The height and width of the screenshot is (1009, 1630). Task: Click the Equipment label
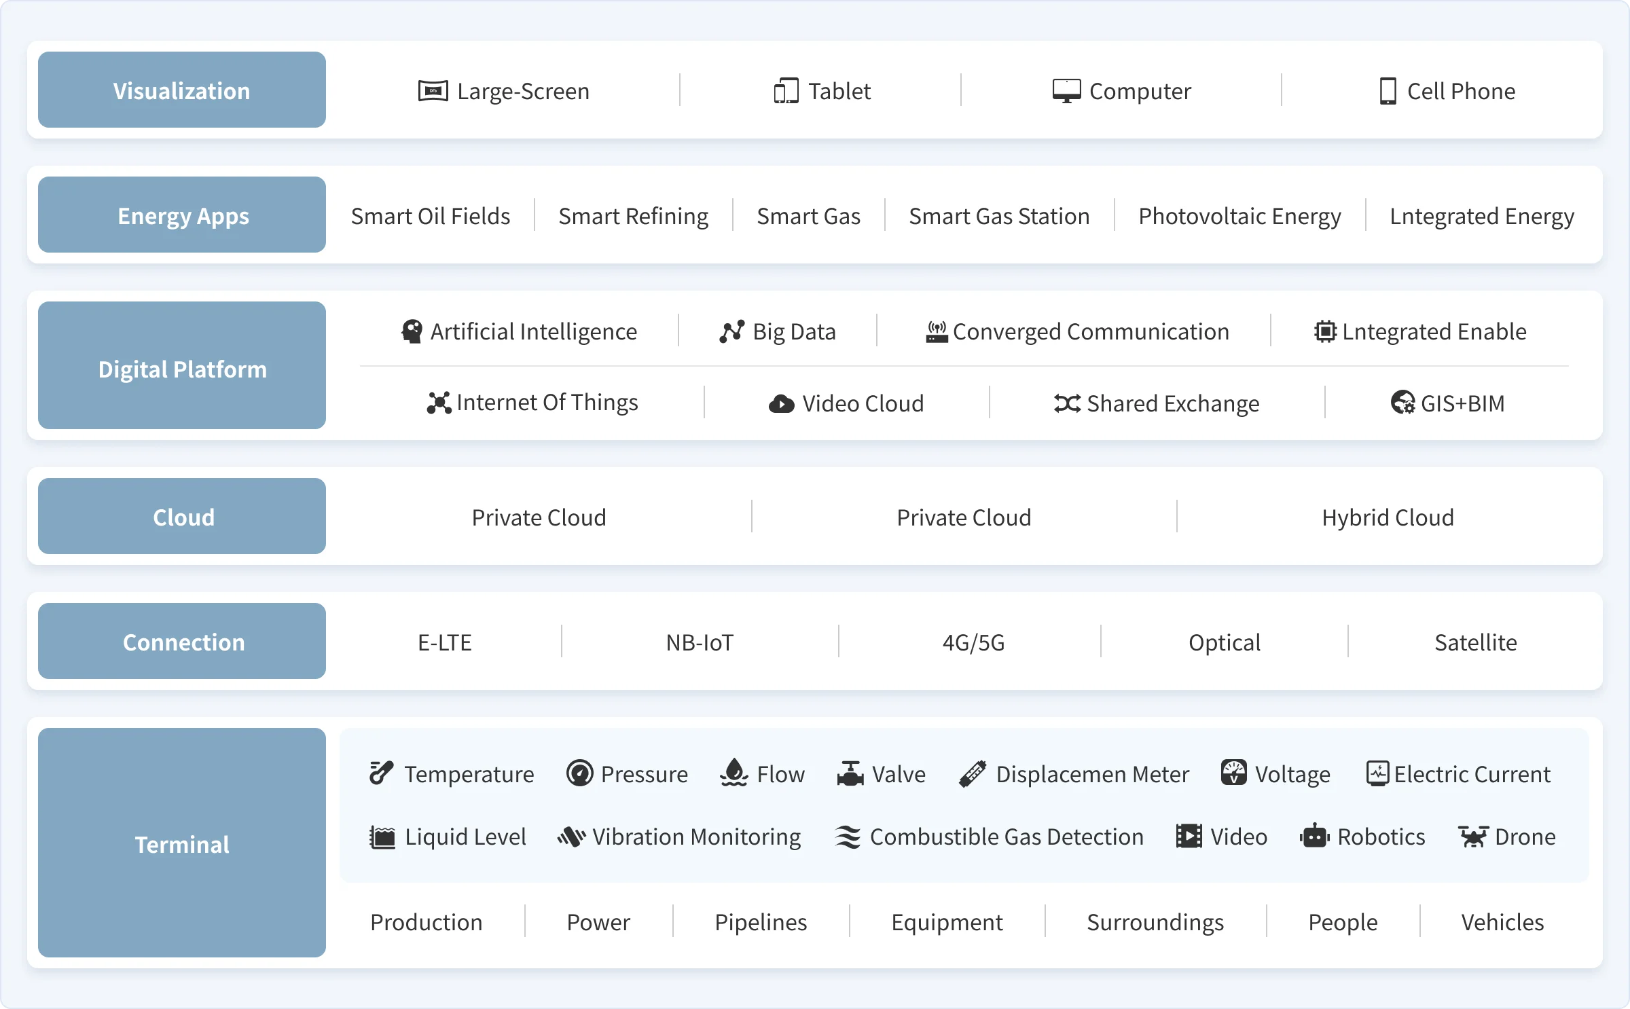click(x=947, y=923)
